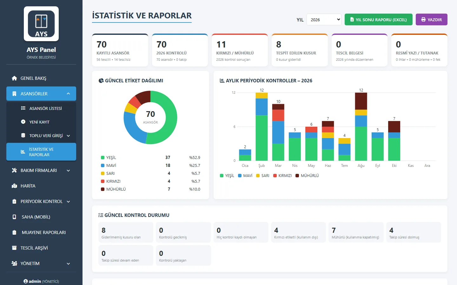Viewport: 457px width, 285px height.
Task: Click the Asansörler building icon
Action: pos(14,94)
